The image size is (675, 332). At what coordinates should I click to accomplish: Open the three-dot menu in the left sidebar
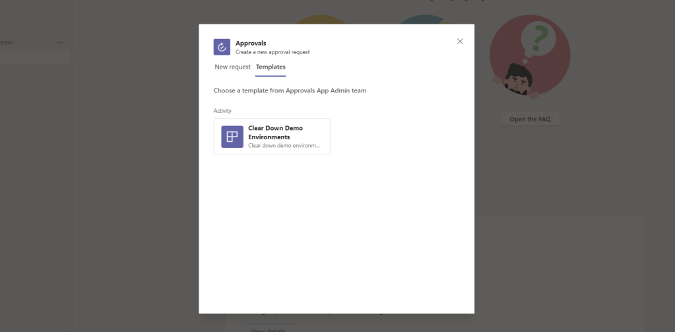(59, 43)
